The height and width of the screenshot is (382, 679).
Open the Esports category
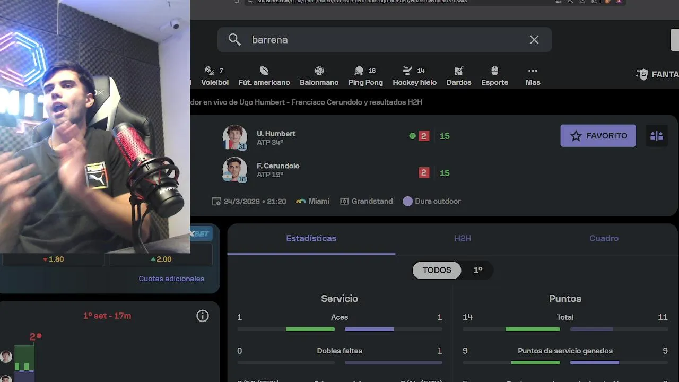(x=494, y=76)
